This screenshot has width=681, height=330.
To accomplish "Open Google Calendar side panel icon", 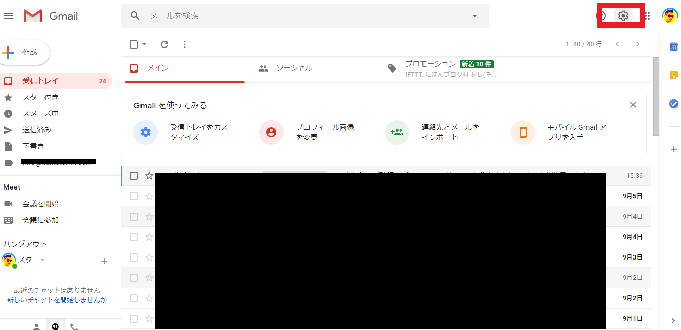I will click(674, 47).
